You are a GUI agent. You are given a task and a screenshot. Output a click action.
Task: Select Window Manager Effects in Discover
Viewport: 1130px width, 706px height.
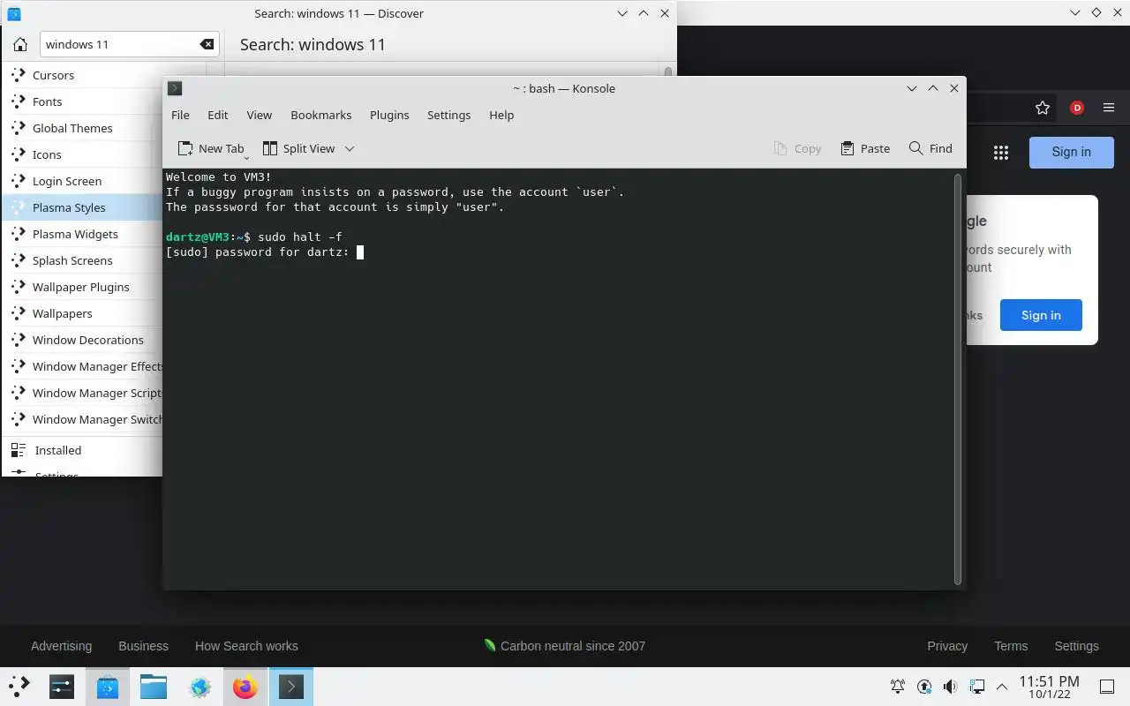pos(83,366)
